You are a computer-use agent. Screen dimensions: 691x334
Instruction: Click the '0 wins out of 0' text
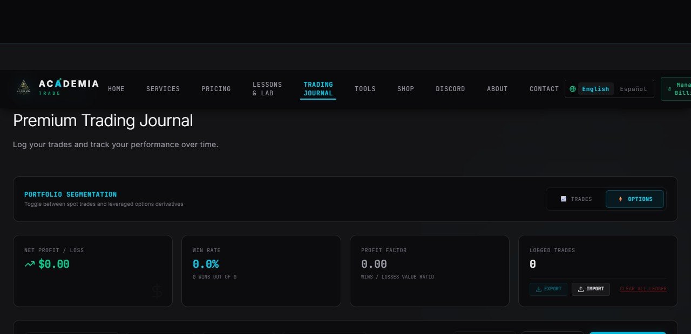[x=214, y=277]
